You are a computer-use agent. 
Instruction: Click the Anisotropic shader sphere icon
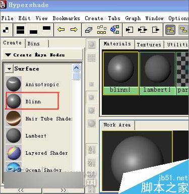14,84
